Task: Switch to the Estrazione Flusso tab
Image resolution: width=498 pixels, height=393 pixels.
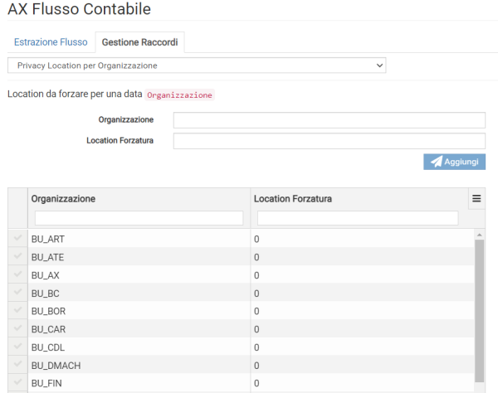Action: pyautogui.click(x=51, y=42)
